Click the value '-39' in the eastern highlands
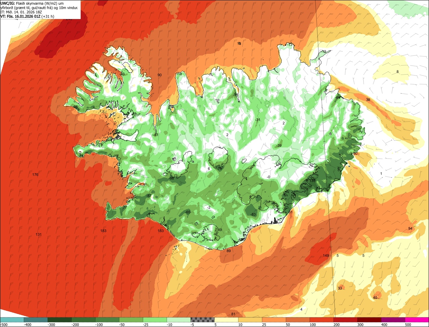429x327 pixels. (x=279, y=146)
